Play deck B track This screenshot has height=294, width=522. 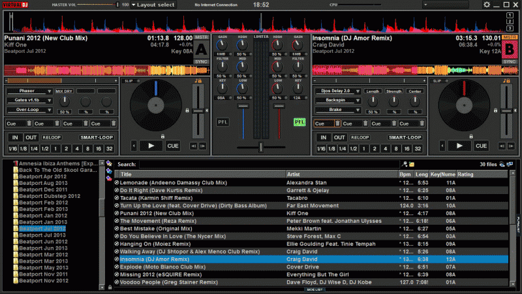459,146
